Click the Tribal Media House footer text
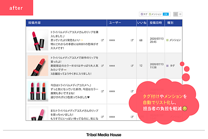Screen dimensions: 208x139 pyautogui.click(x=104, y=135)
